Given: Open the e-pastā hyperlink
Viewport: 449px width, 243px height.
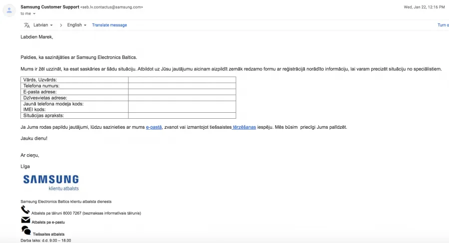Looking at the screenshot, I should click(154, 127).
